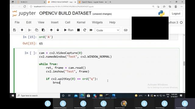Click the Jupyter logo
The image size is (195, 109).
(24, 13)
